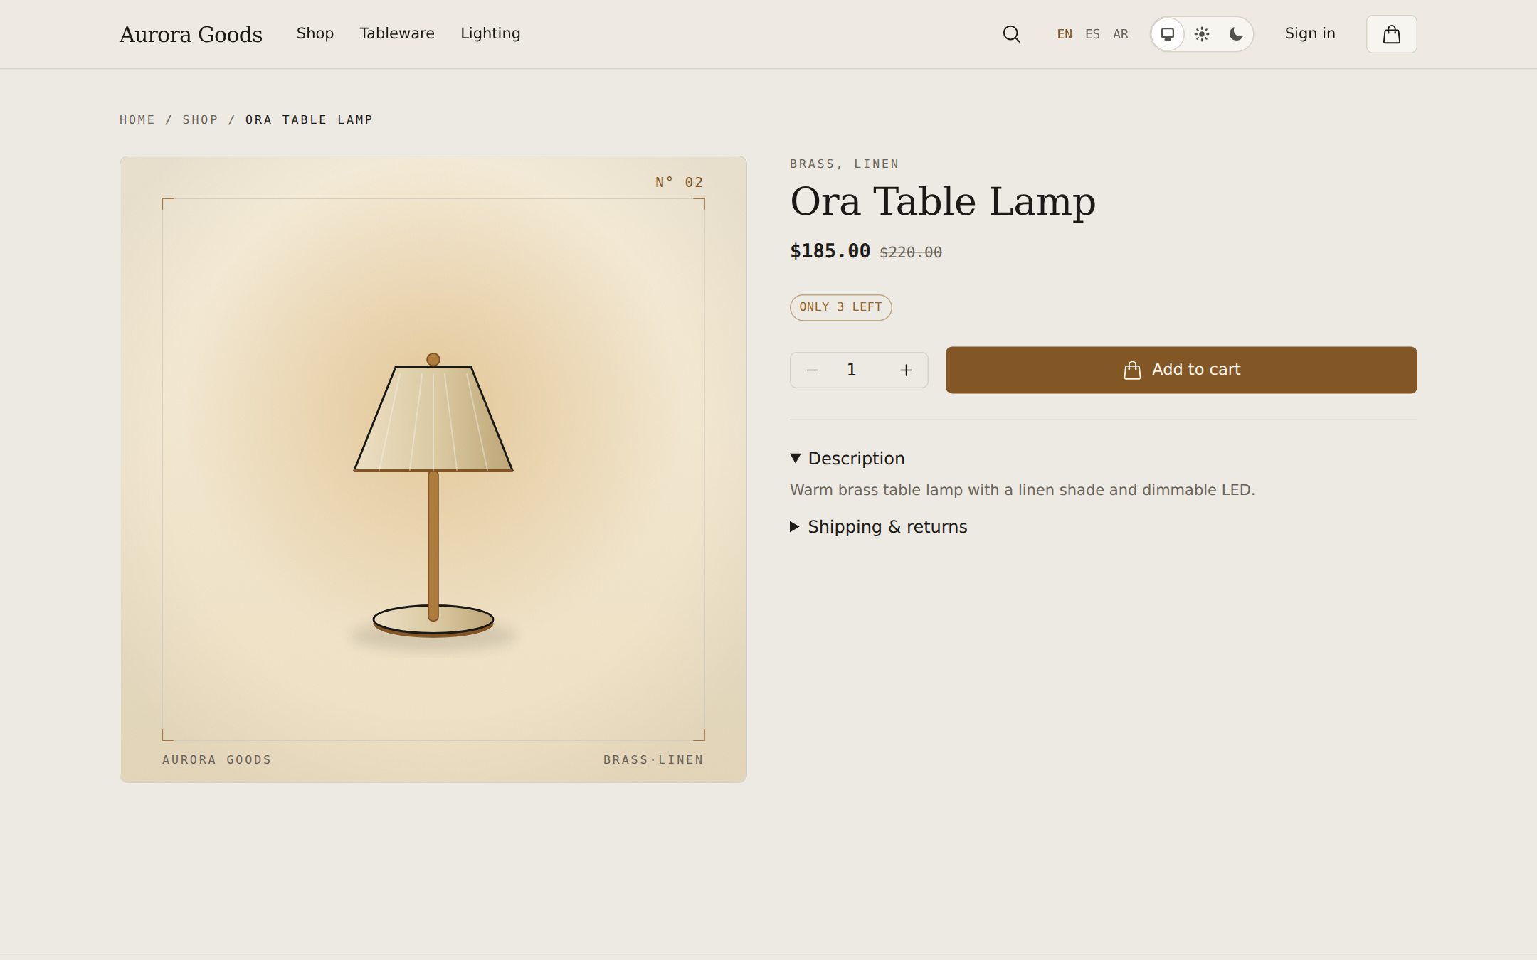
Task: Open the Shop nav item
Action: 315,33
